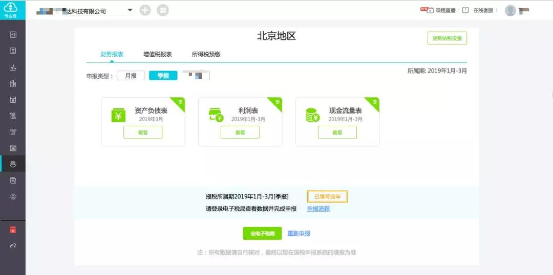Image resolution: width=553 pixels, height=275 pixels.
Task: Click the green 去电子税局 button
Action: [262, 234]
